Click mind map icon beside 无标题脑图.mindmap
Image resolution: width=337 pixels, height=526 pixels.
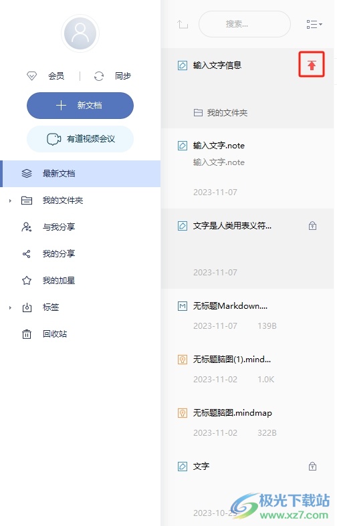(183, 413)
